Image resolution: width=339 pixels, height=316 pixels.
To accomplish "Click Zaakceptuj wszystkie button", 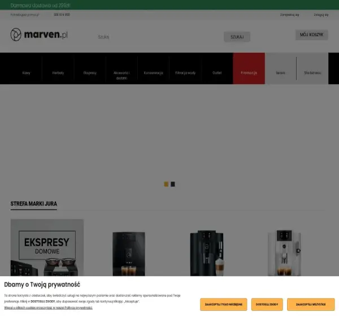I will pyautogui.click(x=311, y=305).
